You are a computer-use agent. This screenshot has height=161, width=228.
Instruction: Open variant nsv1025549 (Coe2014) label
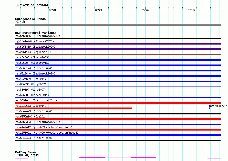tap(31, 79)
